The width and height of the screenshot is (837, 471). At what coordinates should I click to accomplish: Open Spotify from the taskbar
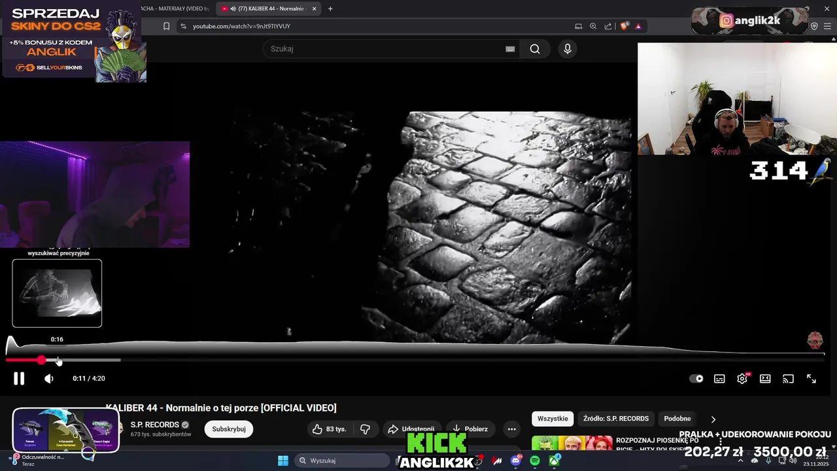[535, 461]
